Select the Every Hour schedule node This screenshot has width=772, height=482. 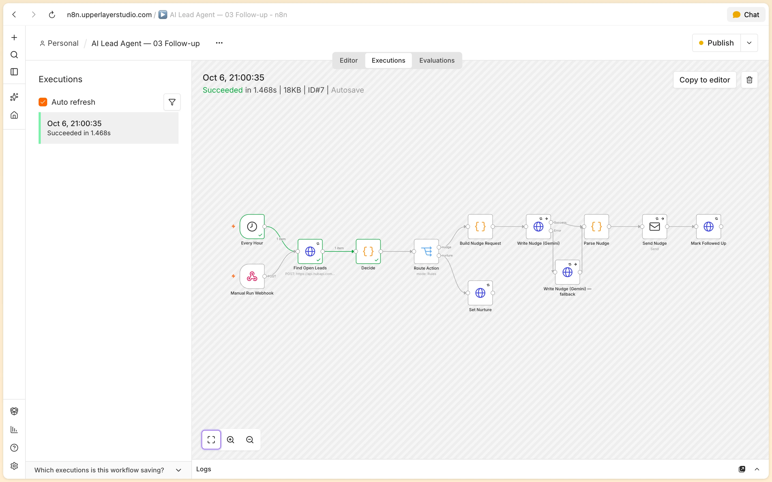coord(252,226)
